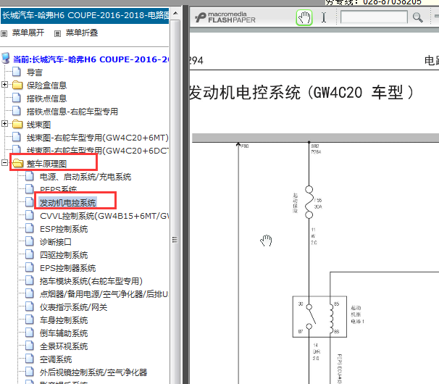Click the page icon next to 全景环视系统
Screen dimensions: 439x384
[x=30, y=346]
